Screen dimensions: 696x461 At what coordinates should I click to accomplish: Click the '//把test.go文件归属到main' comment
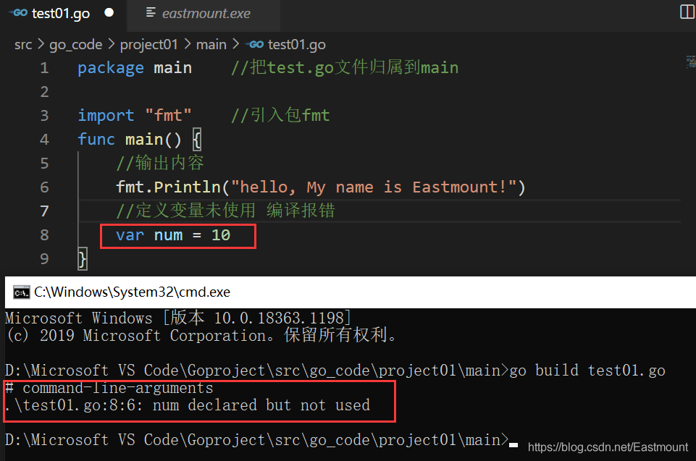pyautogui.click(x=345, y=68)
